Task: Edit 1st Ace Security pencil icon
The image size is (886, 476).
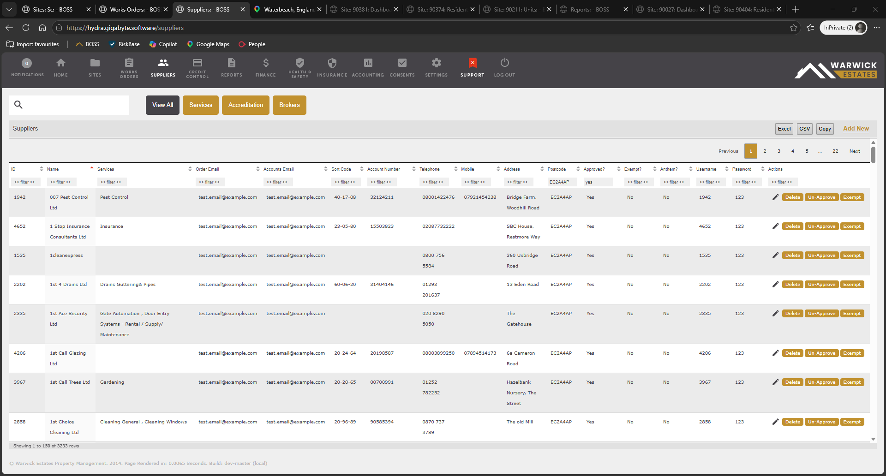Action: [776, 313]
